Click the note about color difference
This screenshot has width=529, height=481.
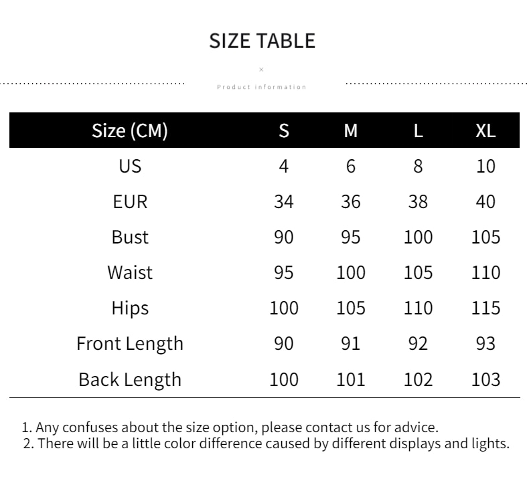pos(267,444)
